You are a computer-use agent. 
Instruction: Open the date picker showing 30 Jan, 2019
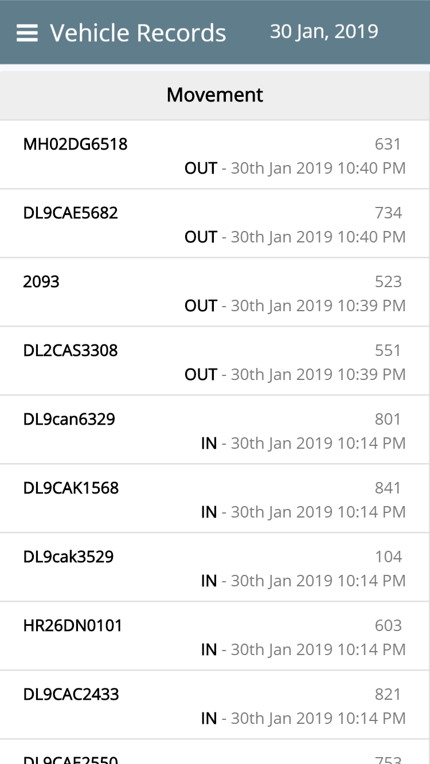point(324,32)
